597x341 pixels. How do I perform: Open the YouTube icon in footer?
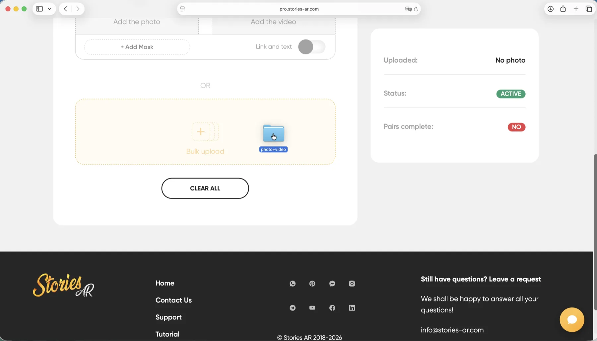pyautogui.click(x=312, y=308)
